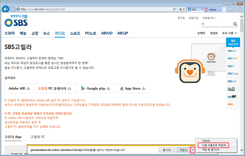Open SBS Golf channel logo

point(232,81)
